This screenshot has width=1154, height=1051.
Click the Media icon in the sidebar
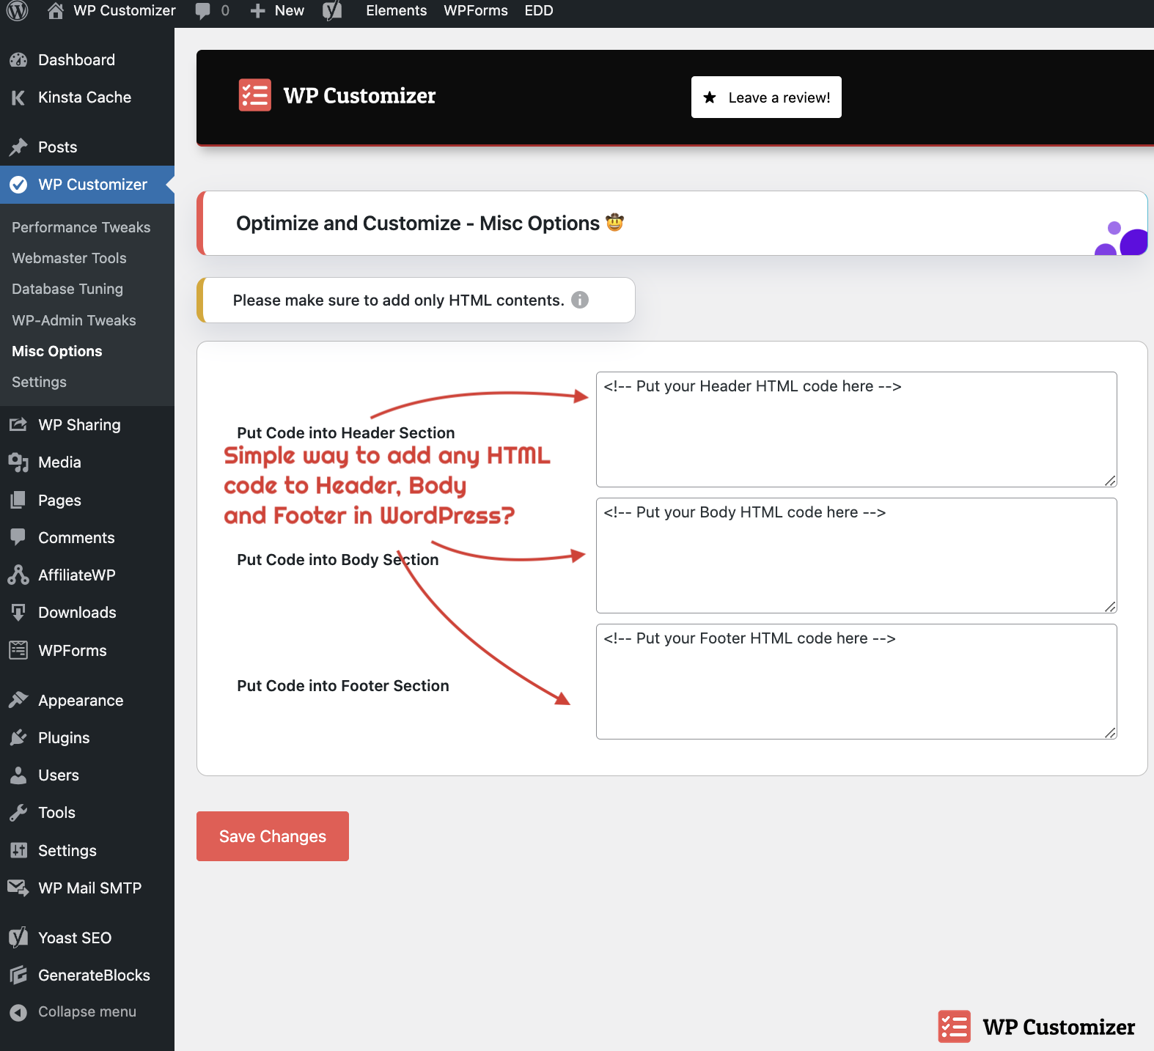[x=18, y=462]
